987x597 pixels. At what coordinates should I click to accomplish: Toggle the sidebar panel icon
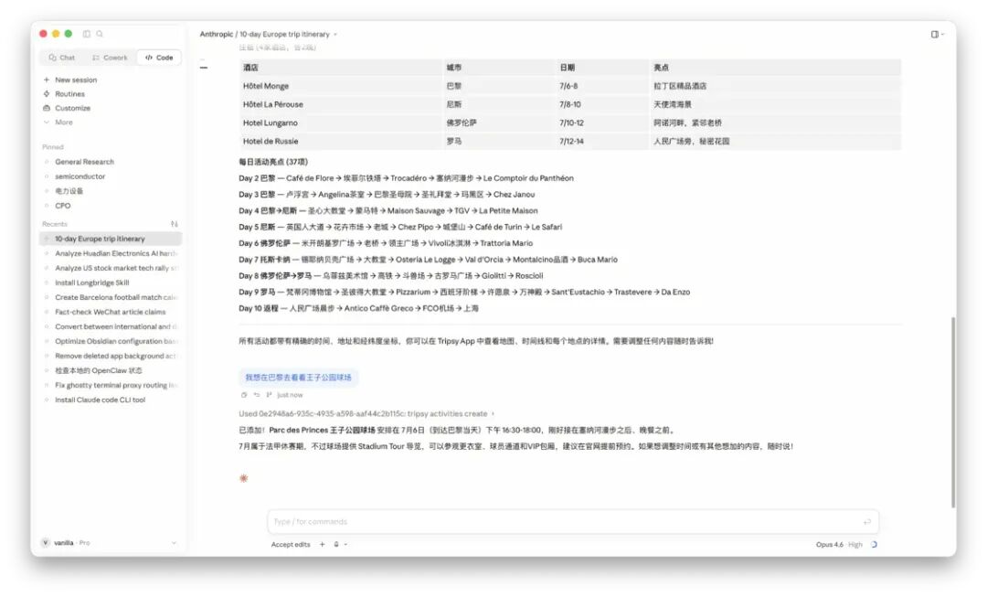(86, 34)
